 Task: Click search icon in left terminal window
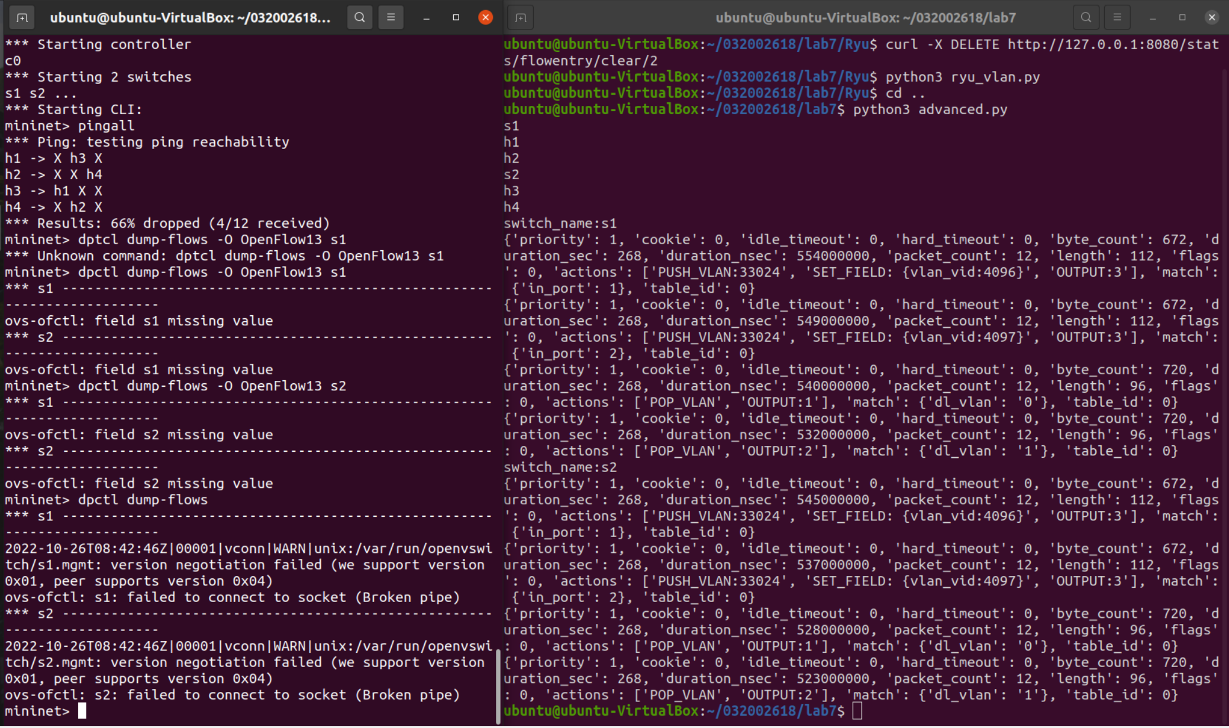point(360,18)
